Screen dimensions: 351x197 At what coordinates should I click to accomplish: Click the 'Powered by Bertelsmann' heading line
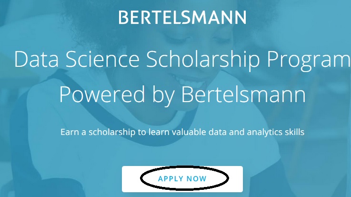[x=182, y=95]
